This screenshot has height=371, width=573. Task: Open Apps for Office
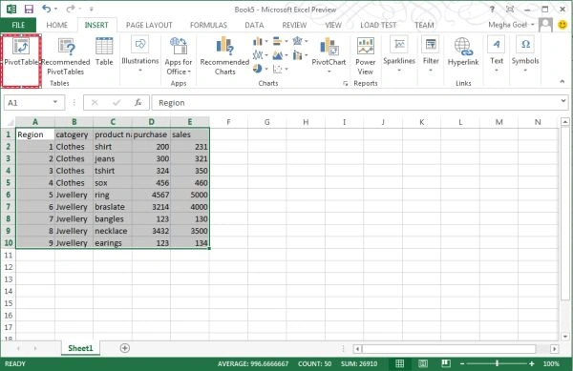[179, 56]
